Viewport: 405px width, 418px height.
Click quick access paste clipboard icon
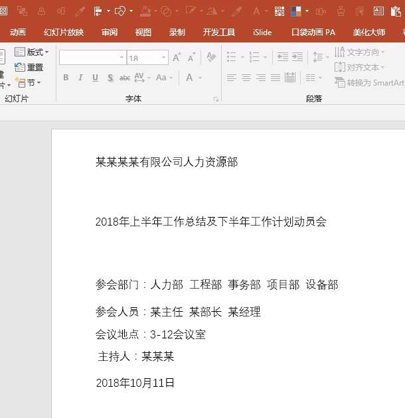(x=396, y=11)
